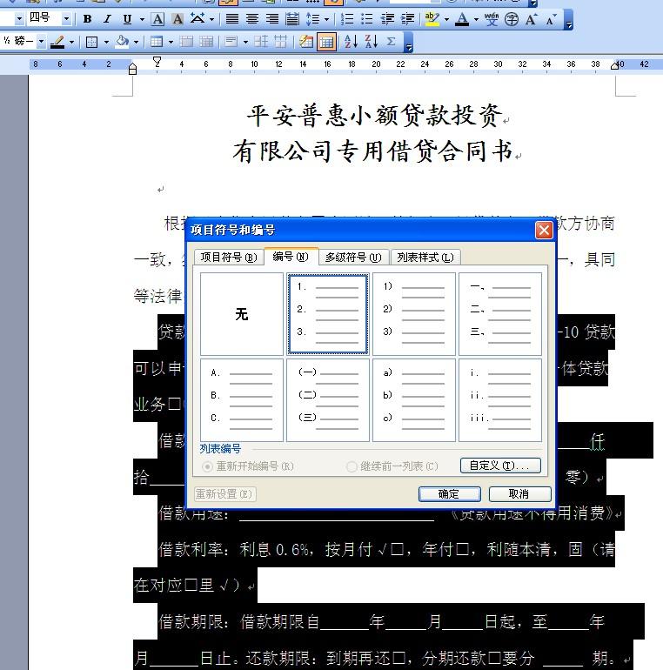Select the continue previous list radio button
Screen dimensions: 663x670
coord(352,466)
